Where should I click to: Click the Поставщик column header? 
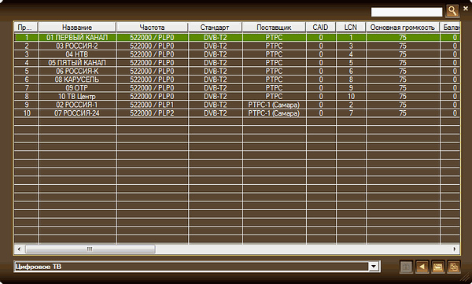pyautogui.click(x=274, y=28)
